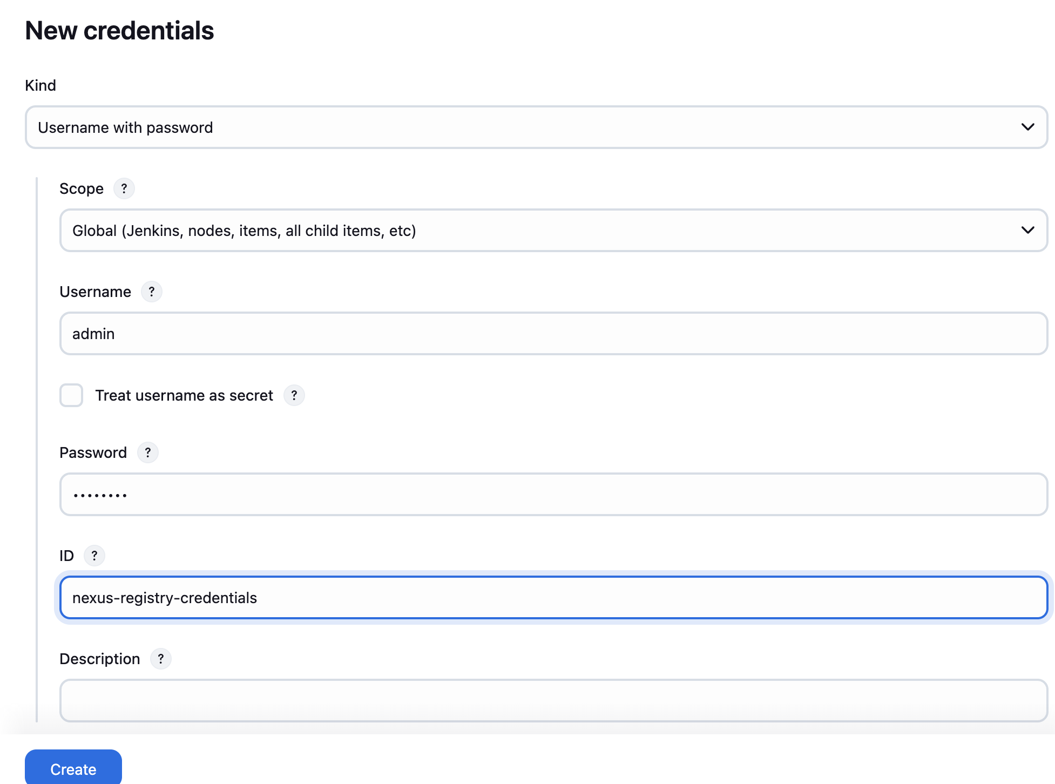Open help for the Username field
This screenshot has width=1055, height=784.
point(152,292)
